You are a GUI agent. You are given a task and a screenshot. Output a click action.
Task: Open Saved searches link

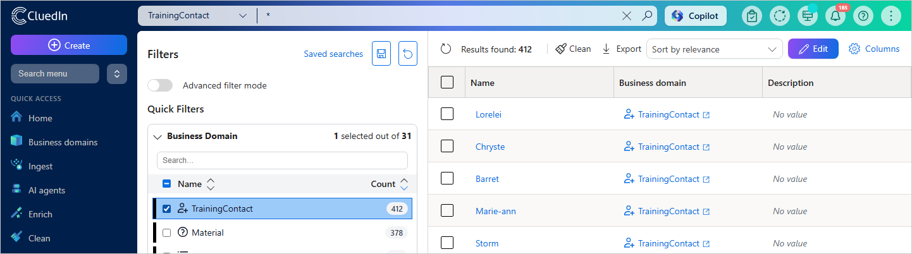[333, 54]
